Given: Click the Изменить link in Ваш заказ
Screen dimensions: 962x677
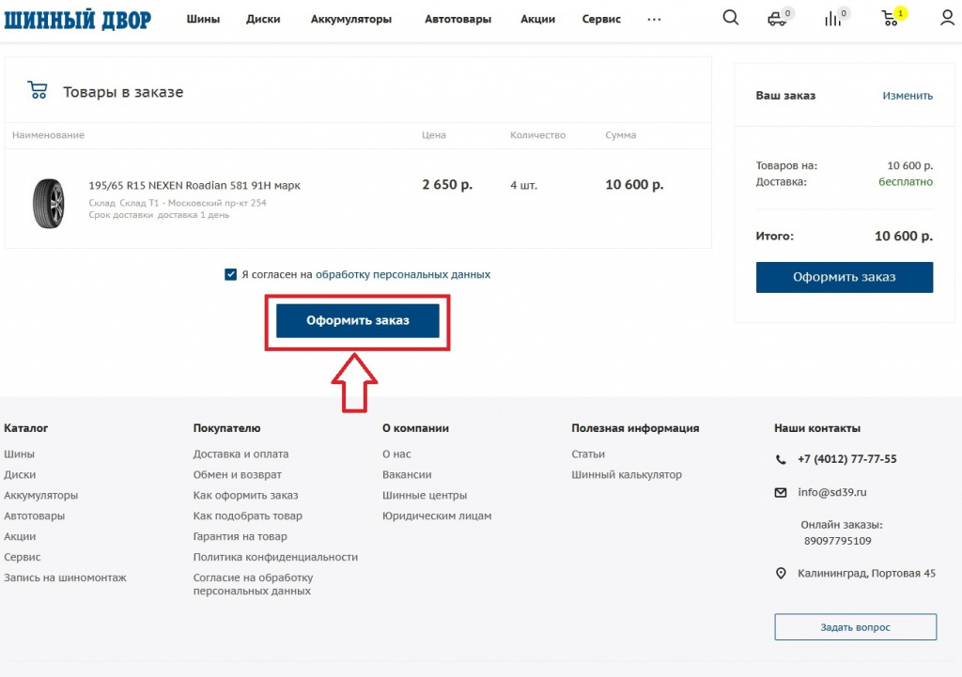Looking at the screenshot, I should [907, 96].
